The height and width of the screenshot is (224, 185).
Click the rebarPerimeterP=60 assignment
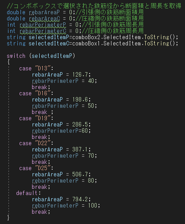tap(62, 131)
